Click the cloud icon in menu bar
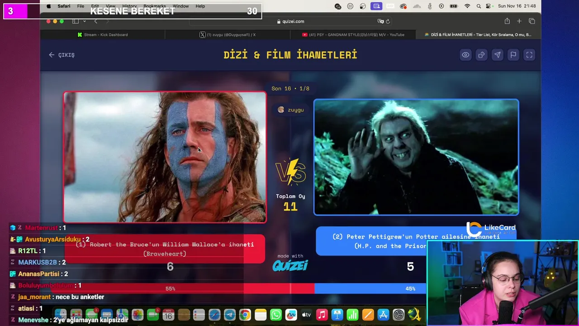 pyautogui.click(x=417, y=6)
